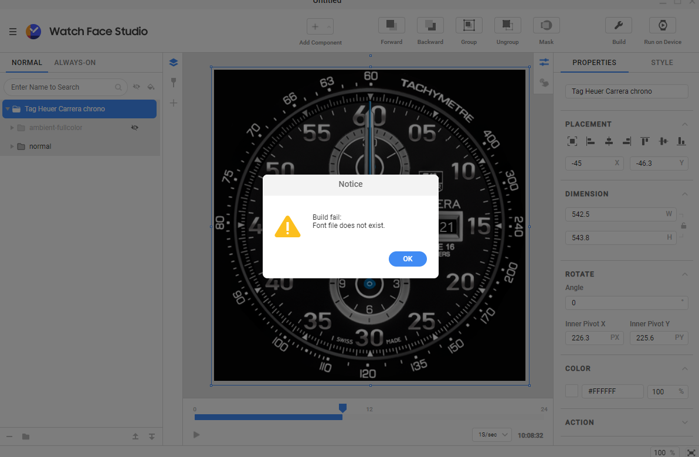Click the hex color #FFFFFF field
This screenshot has height=457, width=699.
[x=613, y=391]
